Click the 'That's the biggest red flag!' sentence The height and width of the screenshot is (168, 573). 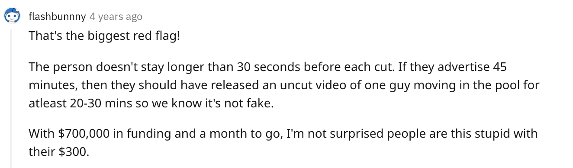[104, 36]
